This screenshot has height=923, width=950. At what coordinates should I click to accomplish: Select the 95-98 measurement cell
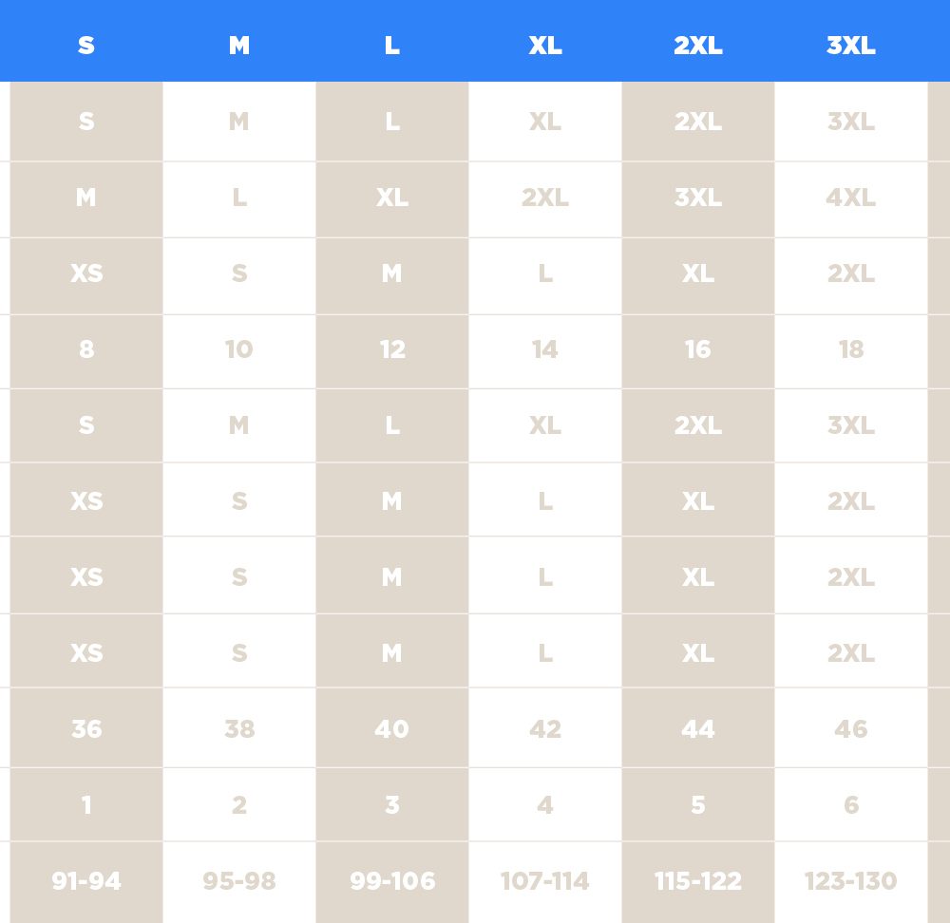click(239, 882)
